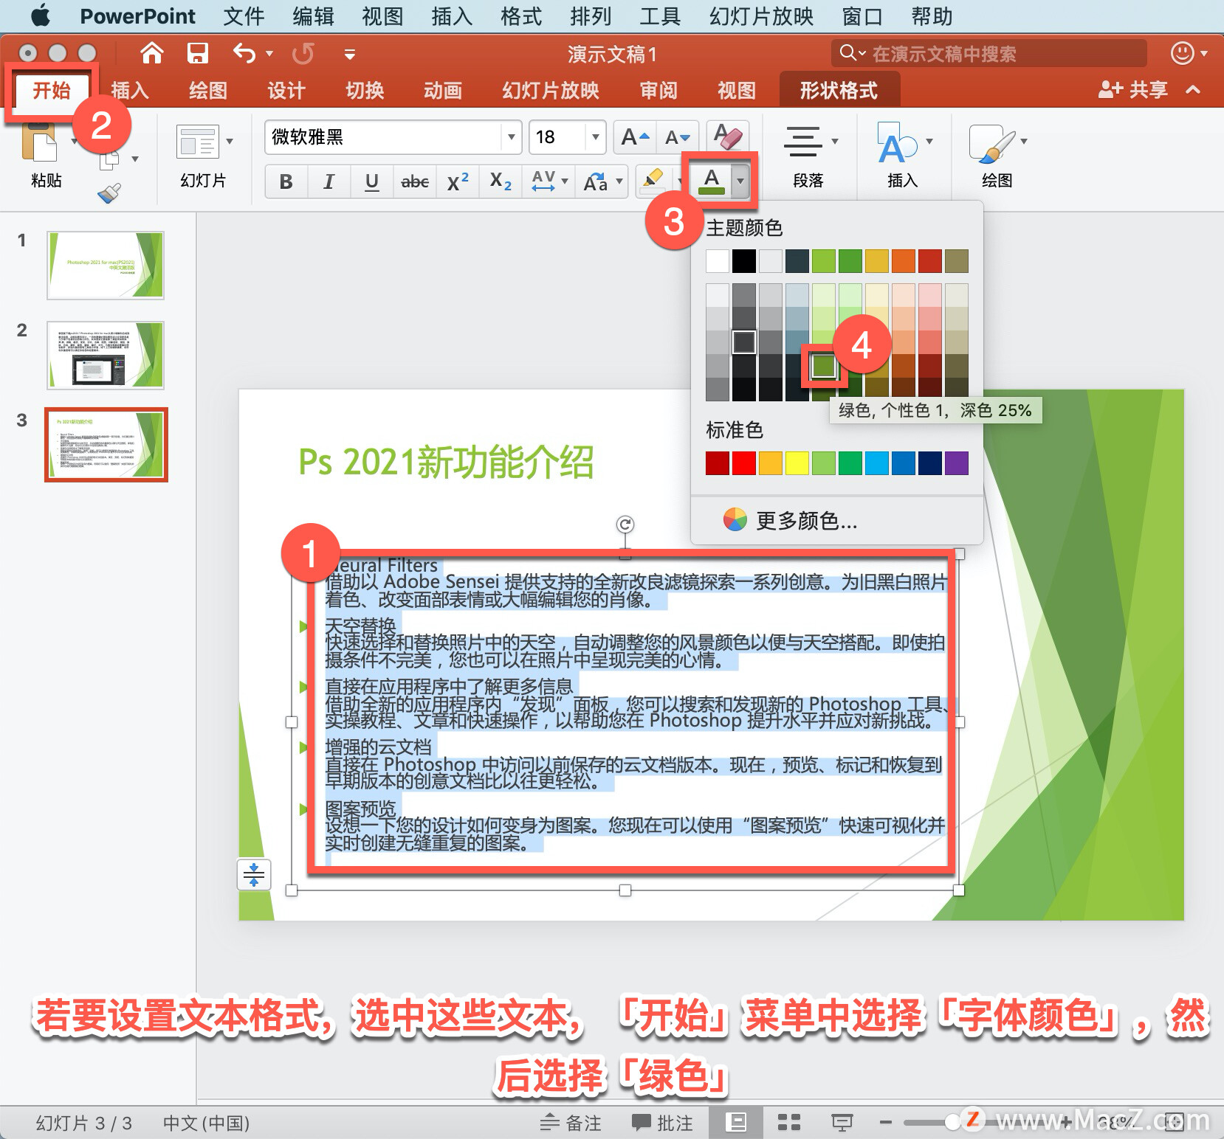Switch to the Animations tab
Viewport: 1224px width, 1139px height.
pos(443,90)
